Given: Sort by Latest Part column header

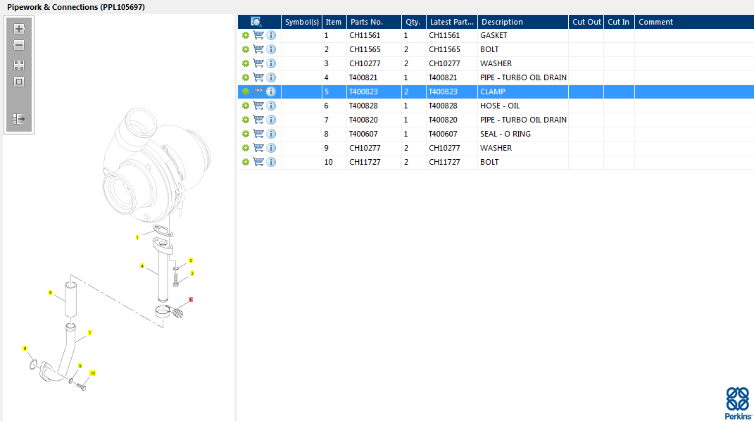Looking at the screenshot, I should point(451,22).
